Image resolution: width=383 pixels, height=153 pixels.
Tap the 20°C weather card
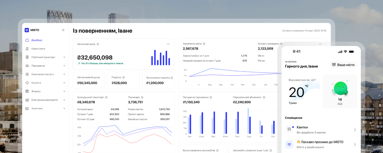(x=303, y=91)
